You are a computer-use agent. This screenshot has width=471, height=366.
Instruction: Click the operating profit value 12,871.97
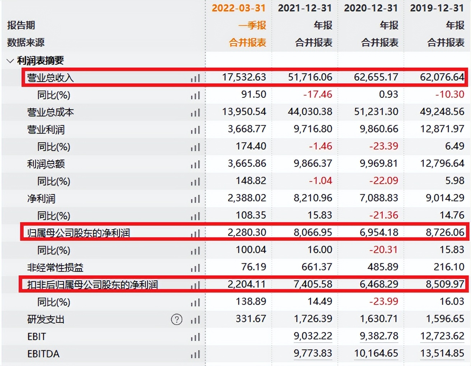click(442, 129)
